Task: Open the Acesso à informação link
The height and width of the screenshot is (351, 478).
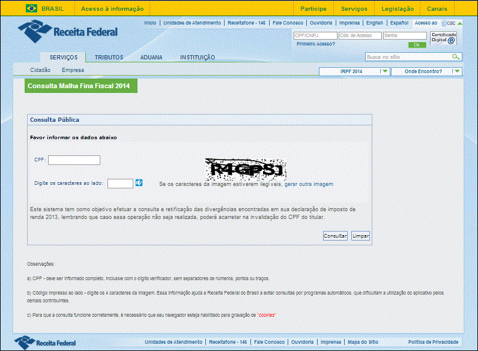Action: 112,9
